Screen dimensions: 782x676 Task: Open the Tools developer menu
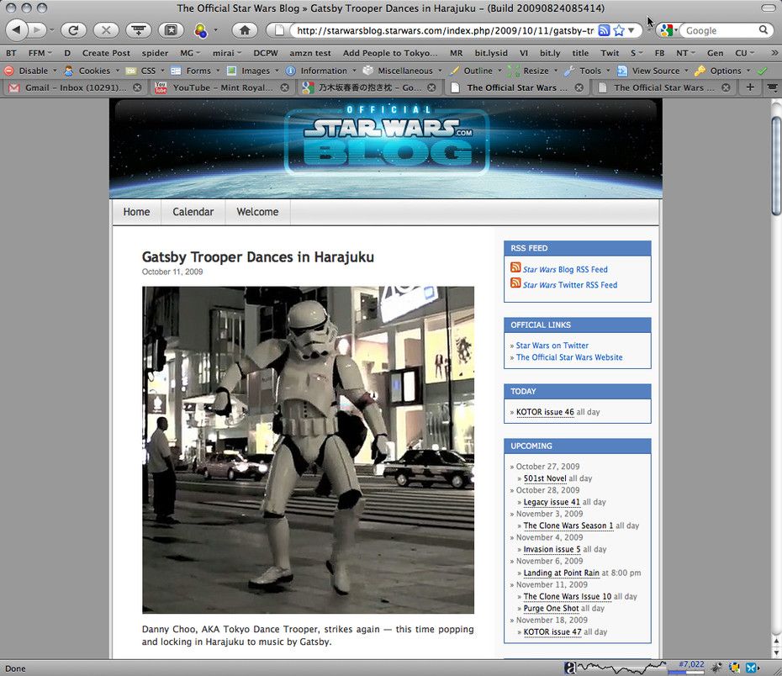click(x=588, y=71)
